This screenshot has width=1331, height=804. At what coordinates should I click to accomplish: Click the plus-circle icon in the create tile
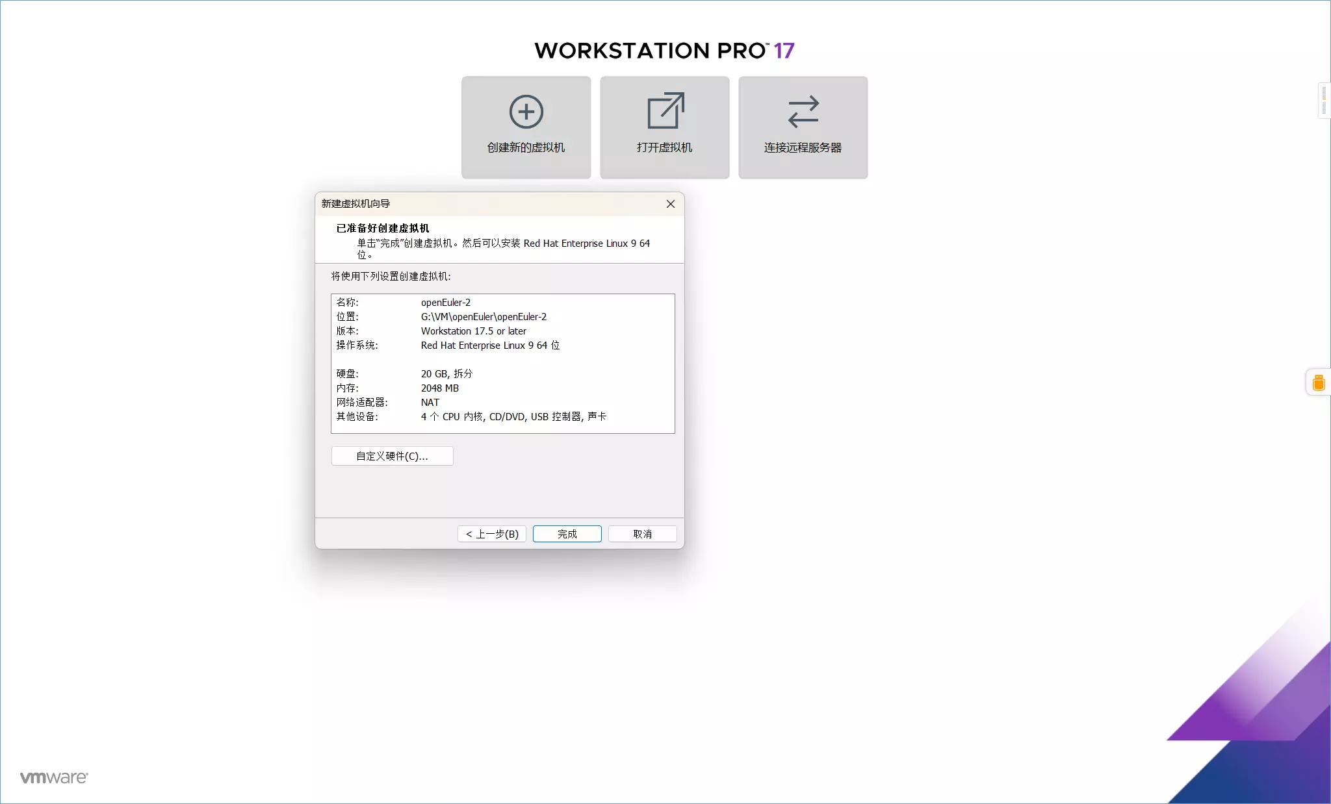(x=525, y=111)
